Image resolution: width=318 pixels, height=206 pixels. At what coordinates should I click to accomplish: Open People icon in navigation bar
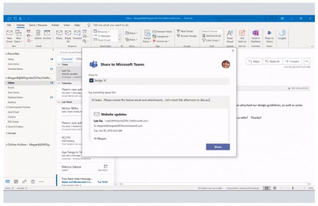[x=24, y=181]
